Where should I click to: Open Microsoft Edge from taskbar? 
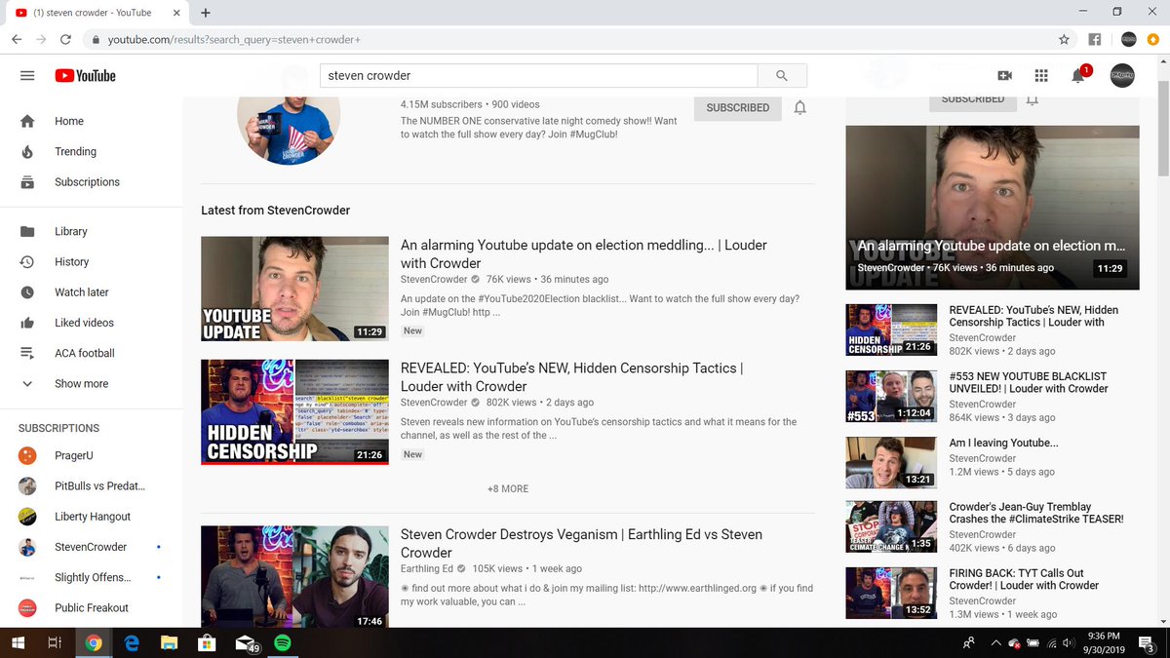pyautogui.click(x=131, y=642)
